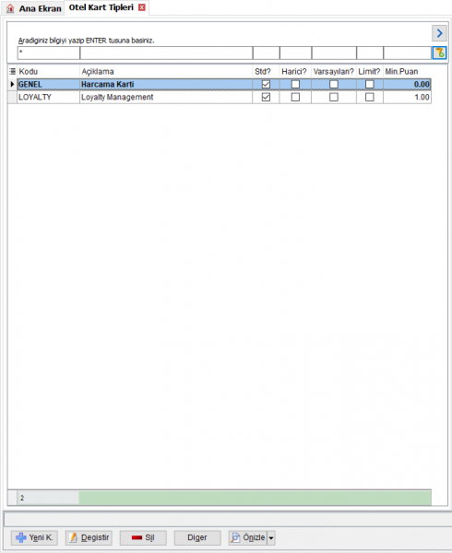The height and width of the screenshot is (553, 452).
Task: Open the grid column menu icon
Action: [x=12, y=71]
